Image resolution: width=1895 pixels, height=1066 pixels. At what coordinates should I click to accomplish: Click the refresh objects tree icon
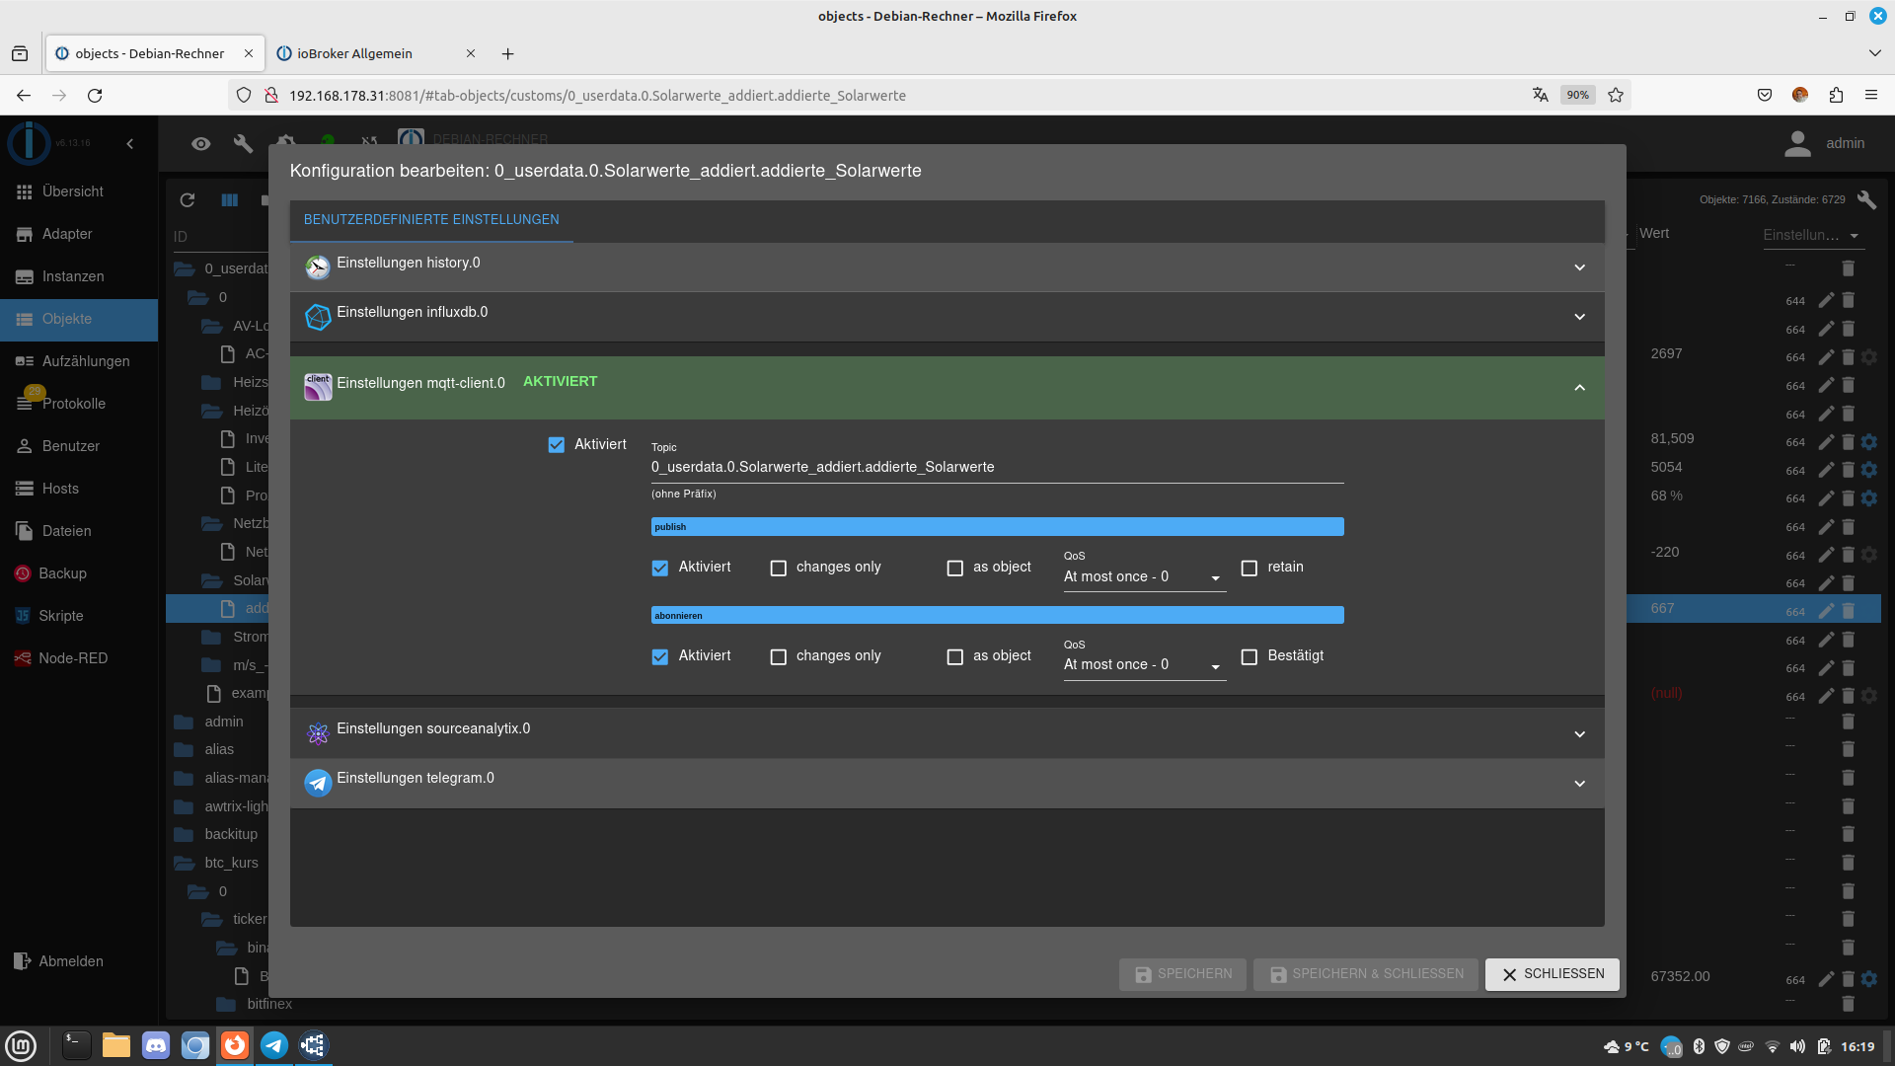point(188,200)
